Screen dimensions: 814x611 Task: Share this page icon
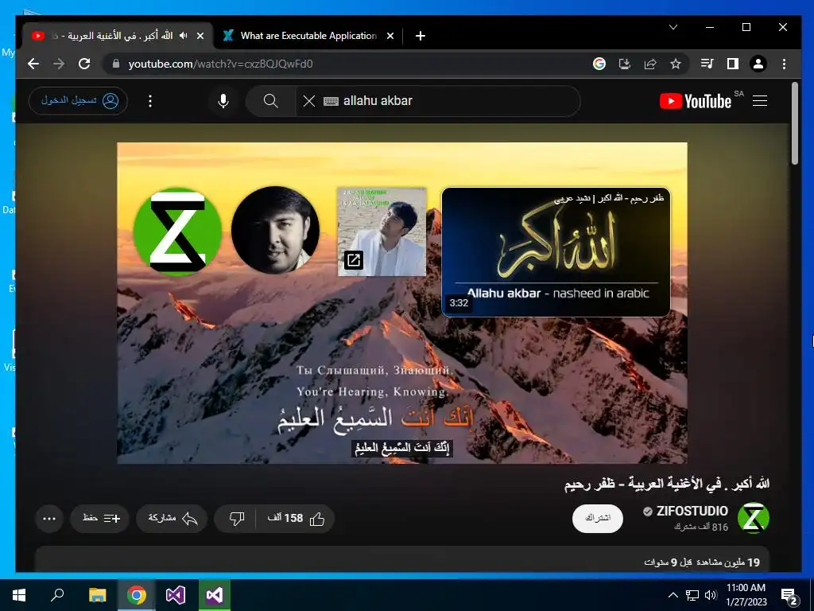650,64
